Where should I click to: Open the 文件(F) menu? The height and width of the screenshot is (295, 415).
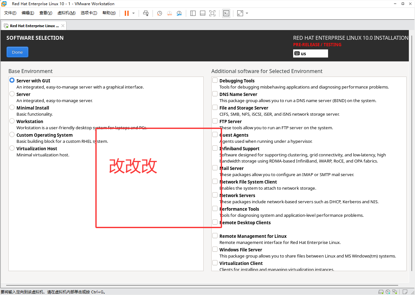point(10,13)
